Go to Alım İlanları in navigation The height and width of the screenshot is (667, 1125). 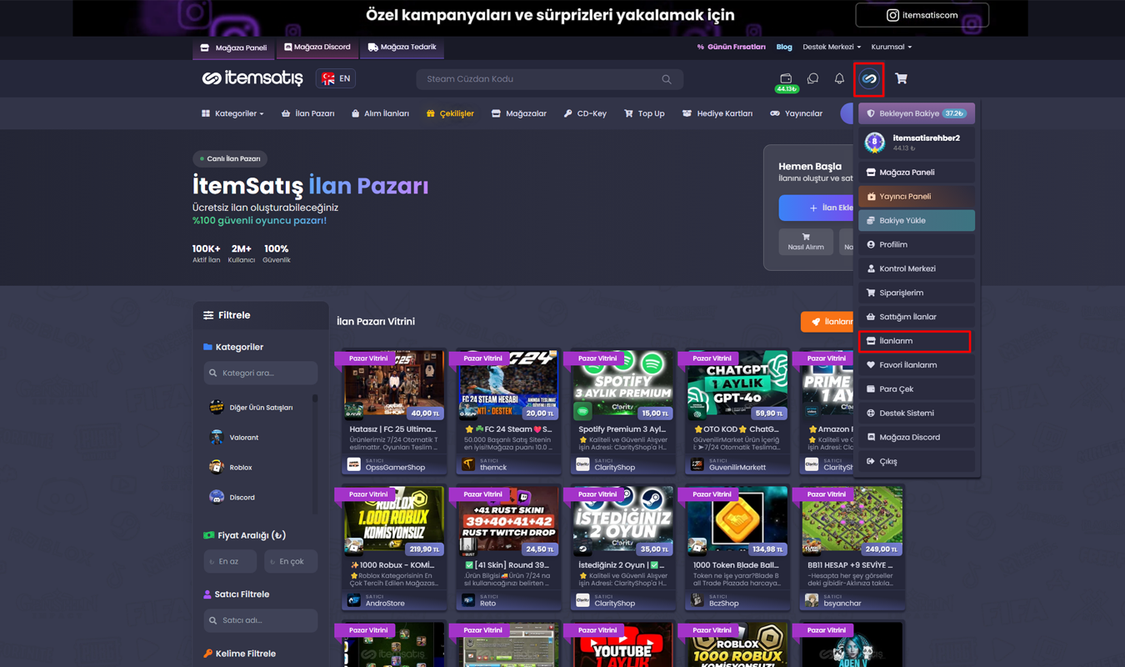click(x=380, y=113)
